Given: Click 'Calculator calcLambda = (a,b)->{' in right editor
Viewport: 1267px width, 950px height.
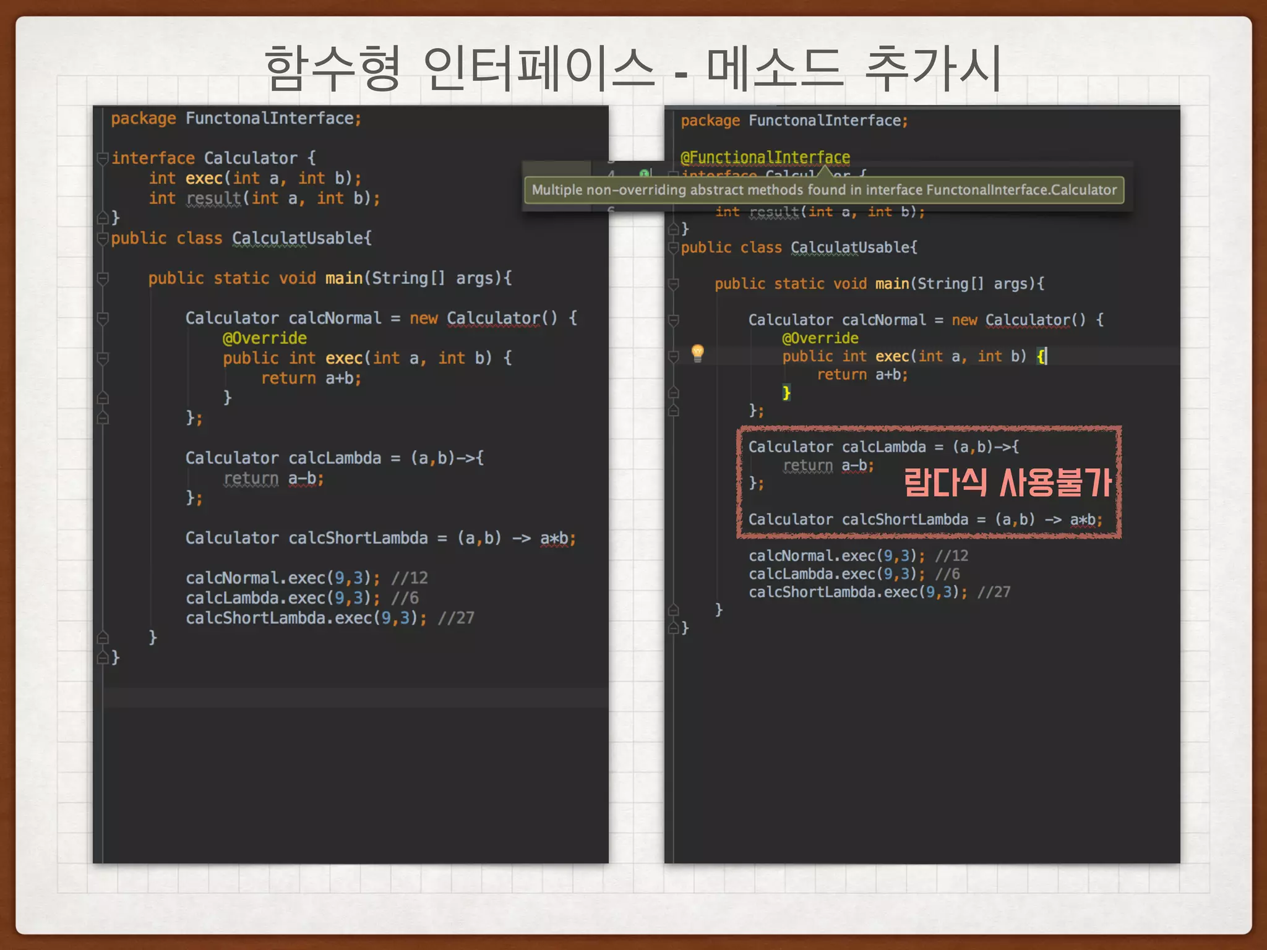Looking at the screenshot, I should point(883,447).
